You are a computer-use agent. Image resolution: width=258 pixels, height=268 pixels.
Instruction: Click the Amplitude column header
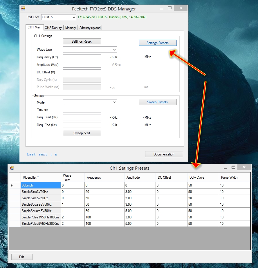140,178
